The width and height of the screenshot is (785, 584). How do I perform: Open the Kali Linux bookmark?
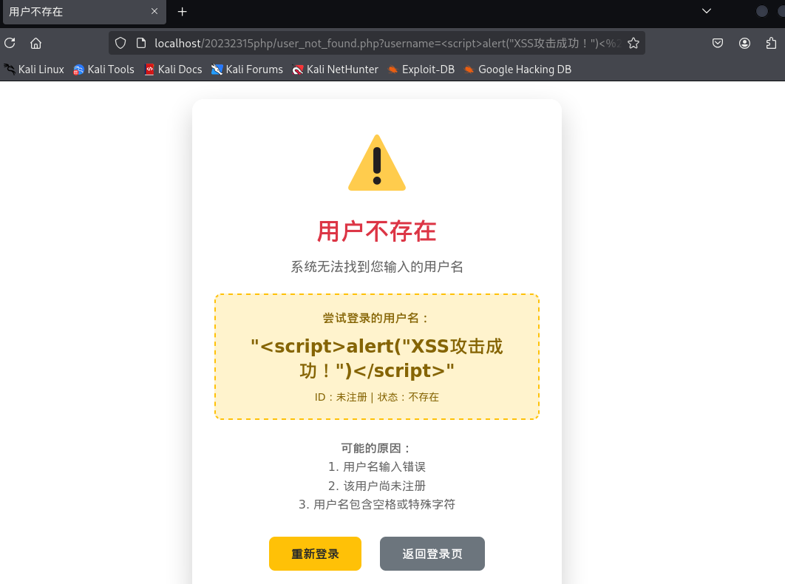pos(34,69)
